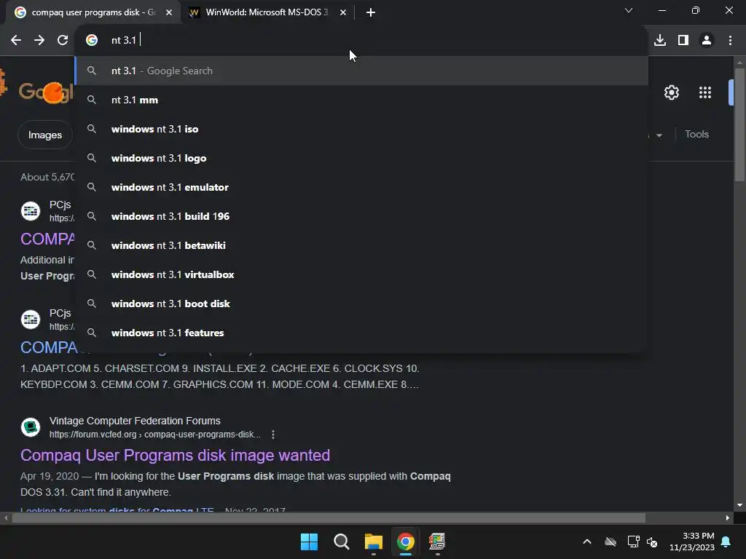Open tab search chevron in title bar
The image size is (746, 559).
click(x=629, y=10)
